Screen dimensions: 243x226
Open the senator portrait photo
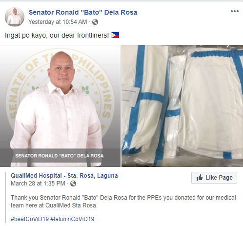point(60,106)
